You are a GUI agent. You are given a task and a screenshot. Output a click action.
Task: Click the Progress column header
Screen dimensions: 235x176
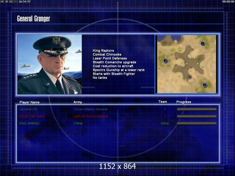(x=184, y=102)
